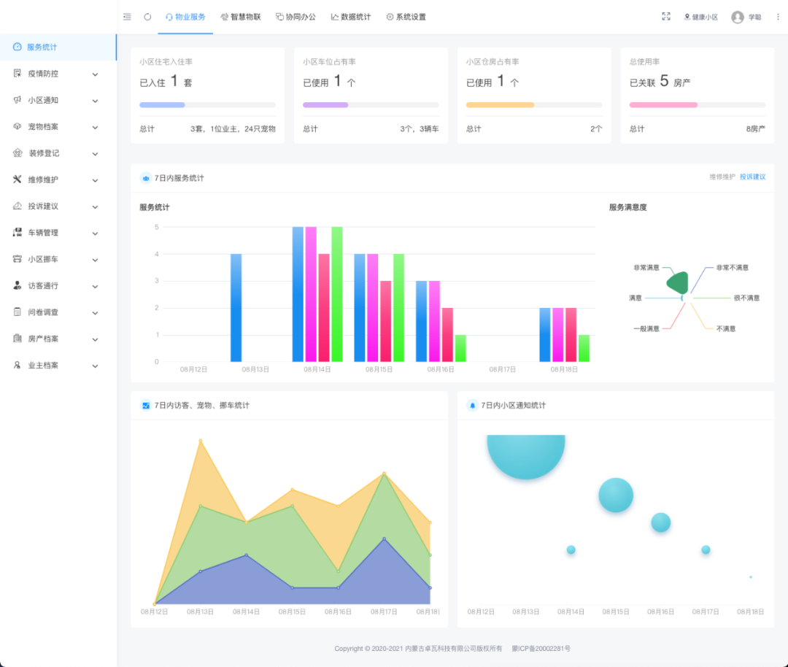The image size is (788, 667).
Task: Click the 健康小区 community selector text
Action: 705,17
